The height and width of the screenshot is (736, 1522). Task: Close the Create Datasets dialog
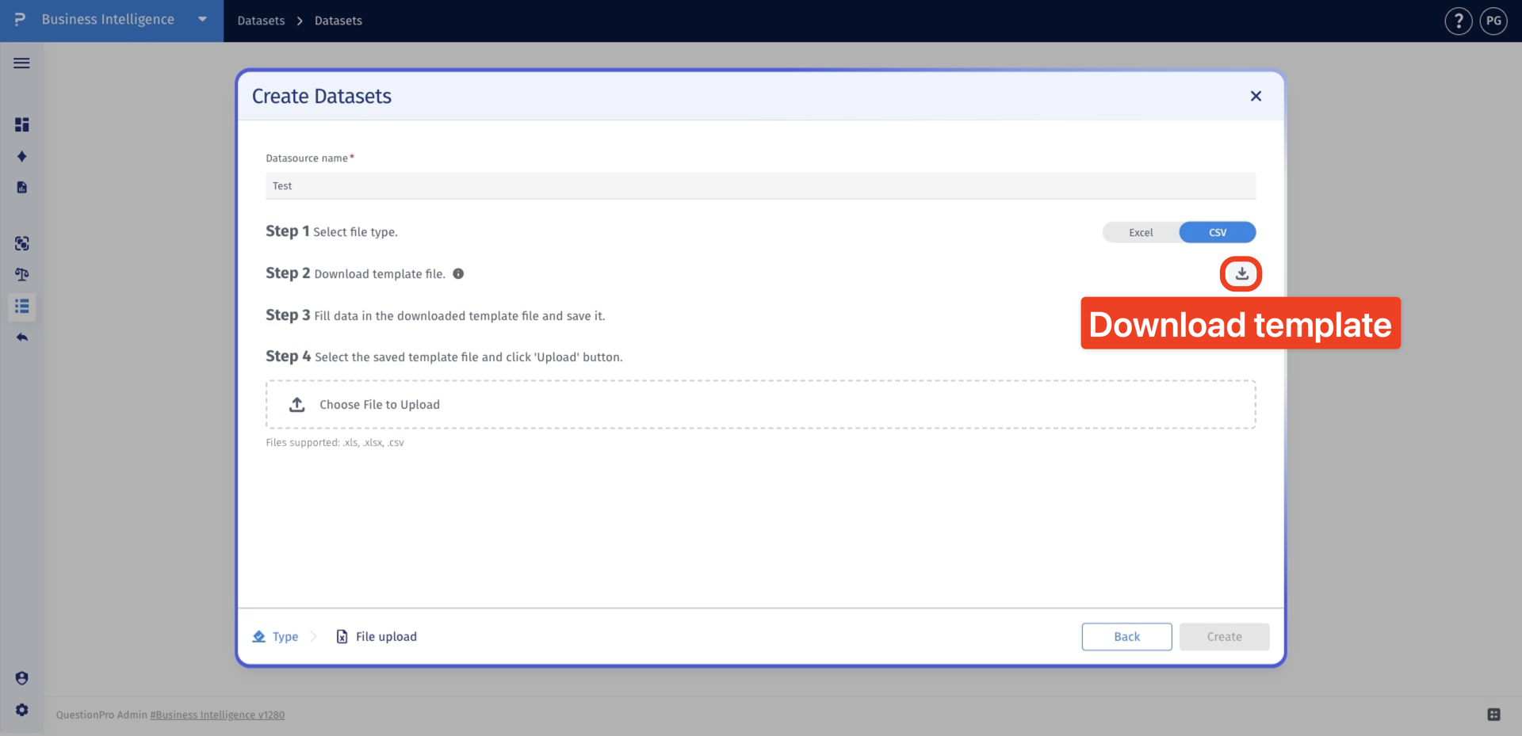click(1256, 96)
